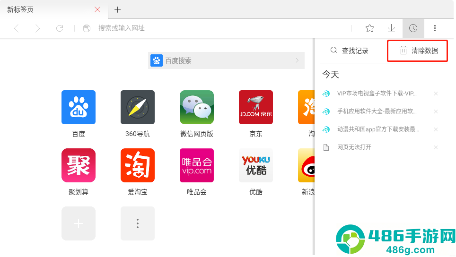Image resolution: width=456 pixels, height=257 pixels.
Task: Open the three-dot browser menu
Action: 435,28
